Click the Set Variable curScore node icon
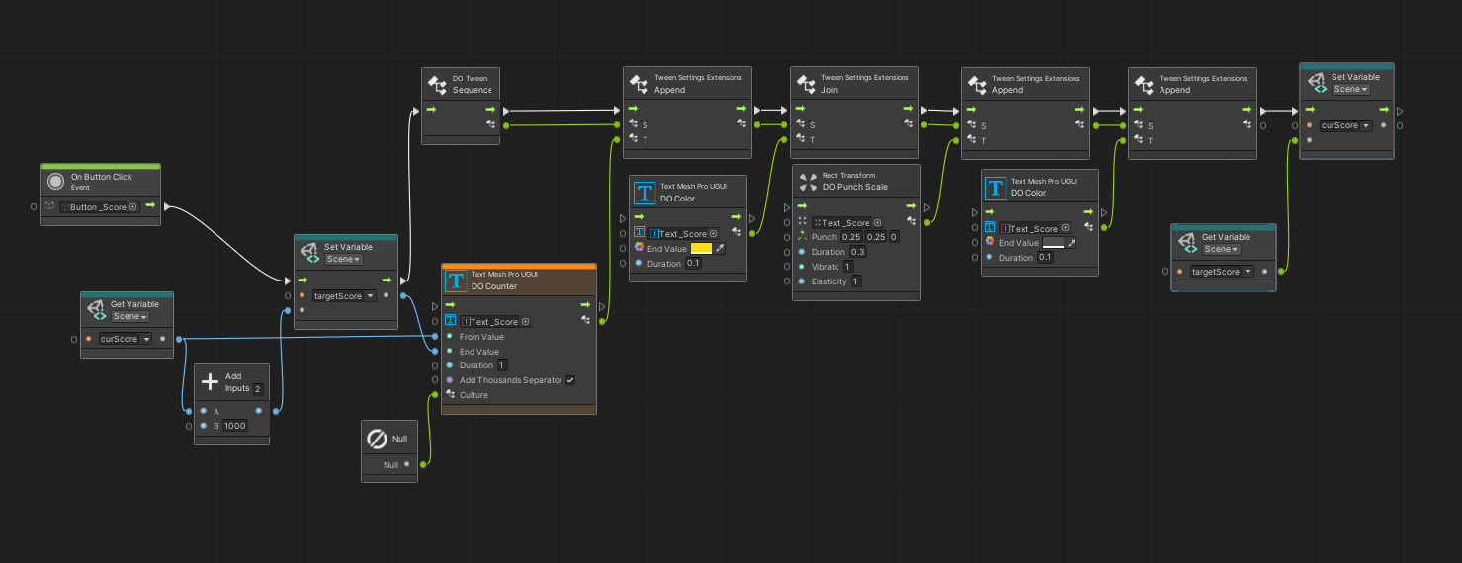The width and height of the screenshot is (1462, 563). click(x=1317, y=83)
